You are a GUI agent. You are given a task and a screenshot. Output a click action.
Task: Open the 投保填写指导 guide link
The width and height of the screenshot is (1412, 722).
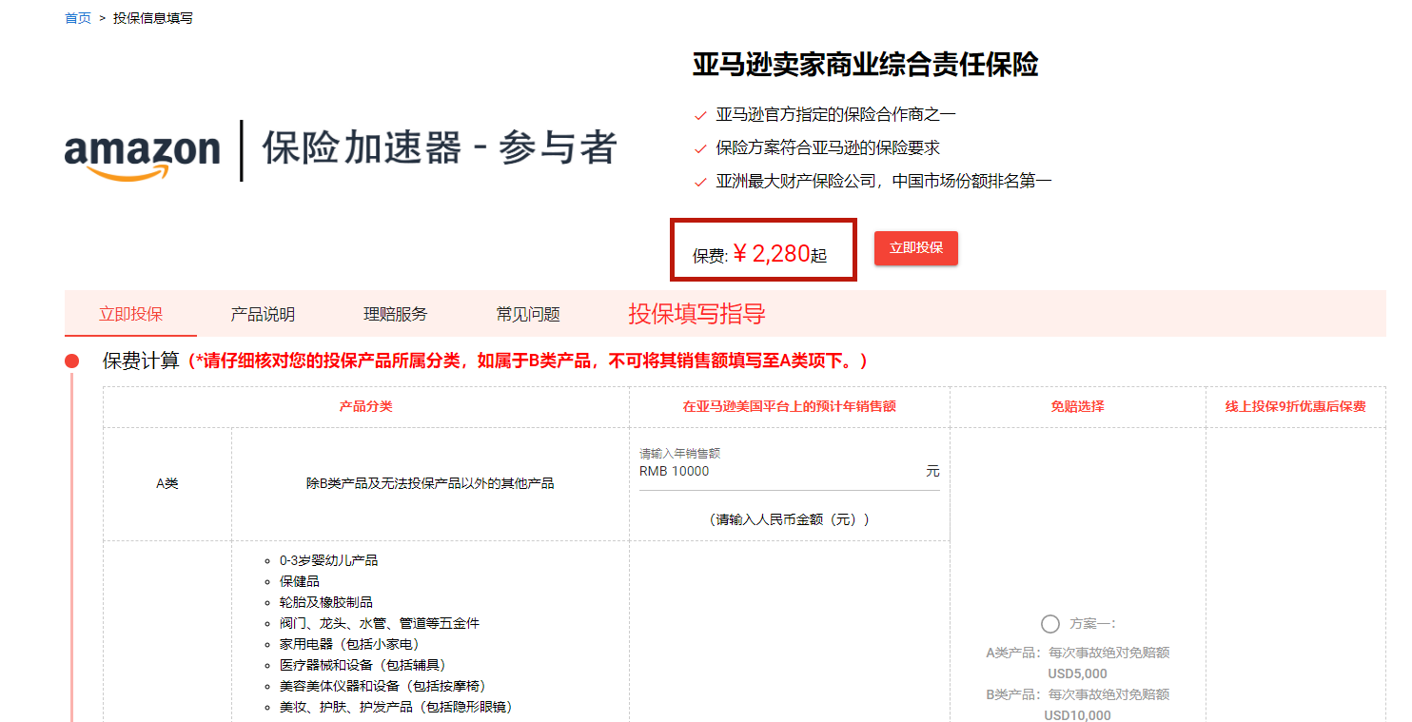[696, 314]
